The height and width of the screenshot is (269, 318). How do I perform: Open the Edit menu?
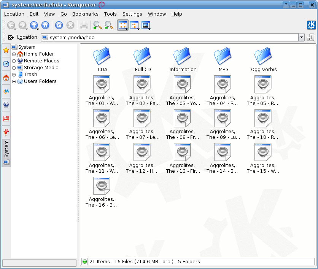[34, 14]
